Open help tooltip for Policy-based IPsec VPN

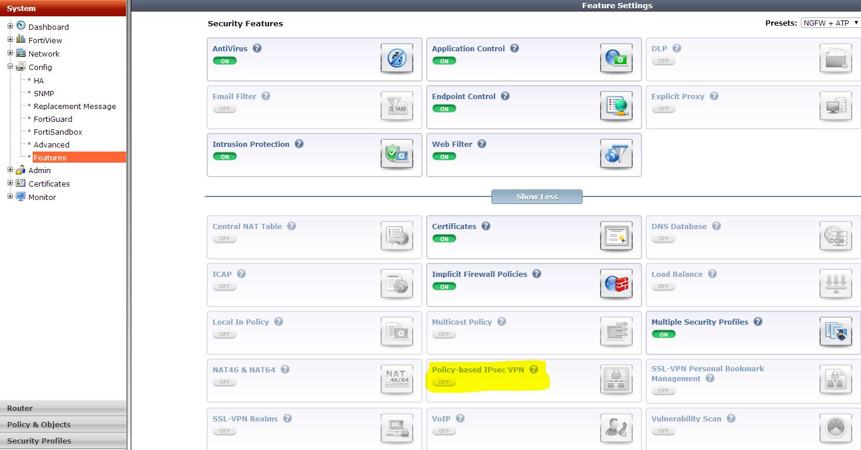click(x=534, y=370)
